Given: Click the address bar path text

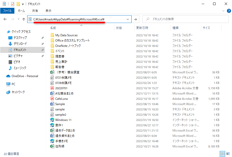Looking at the screenshot, I should click(69, 19).
